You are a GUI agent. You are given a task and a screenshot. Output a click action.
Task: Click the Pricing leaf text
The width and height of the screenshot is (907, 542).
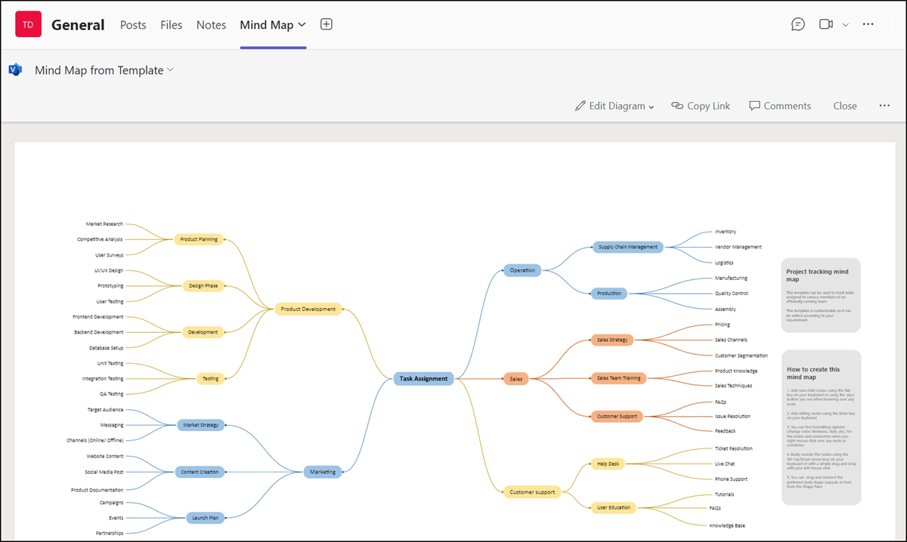tap(723, 325)
